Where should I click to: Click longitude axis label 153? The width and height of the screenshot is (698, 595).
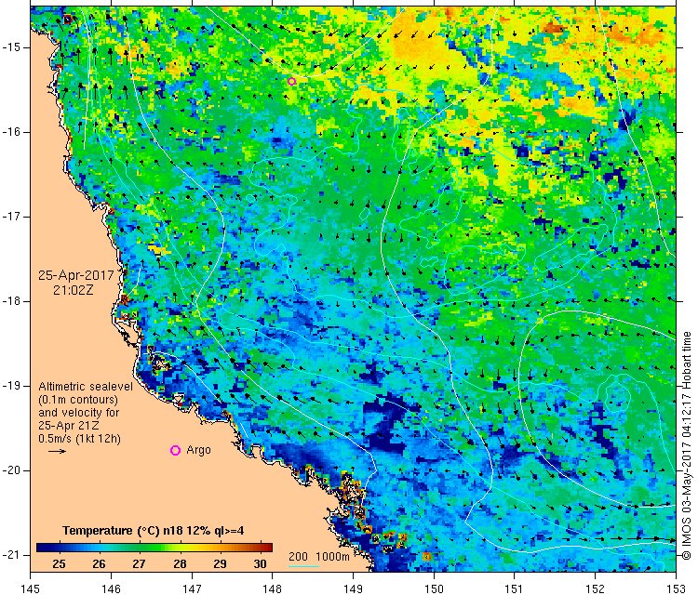pyautogui.click(x=676, y=588)
